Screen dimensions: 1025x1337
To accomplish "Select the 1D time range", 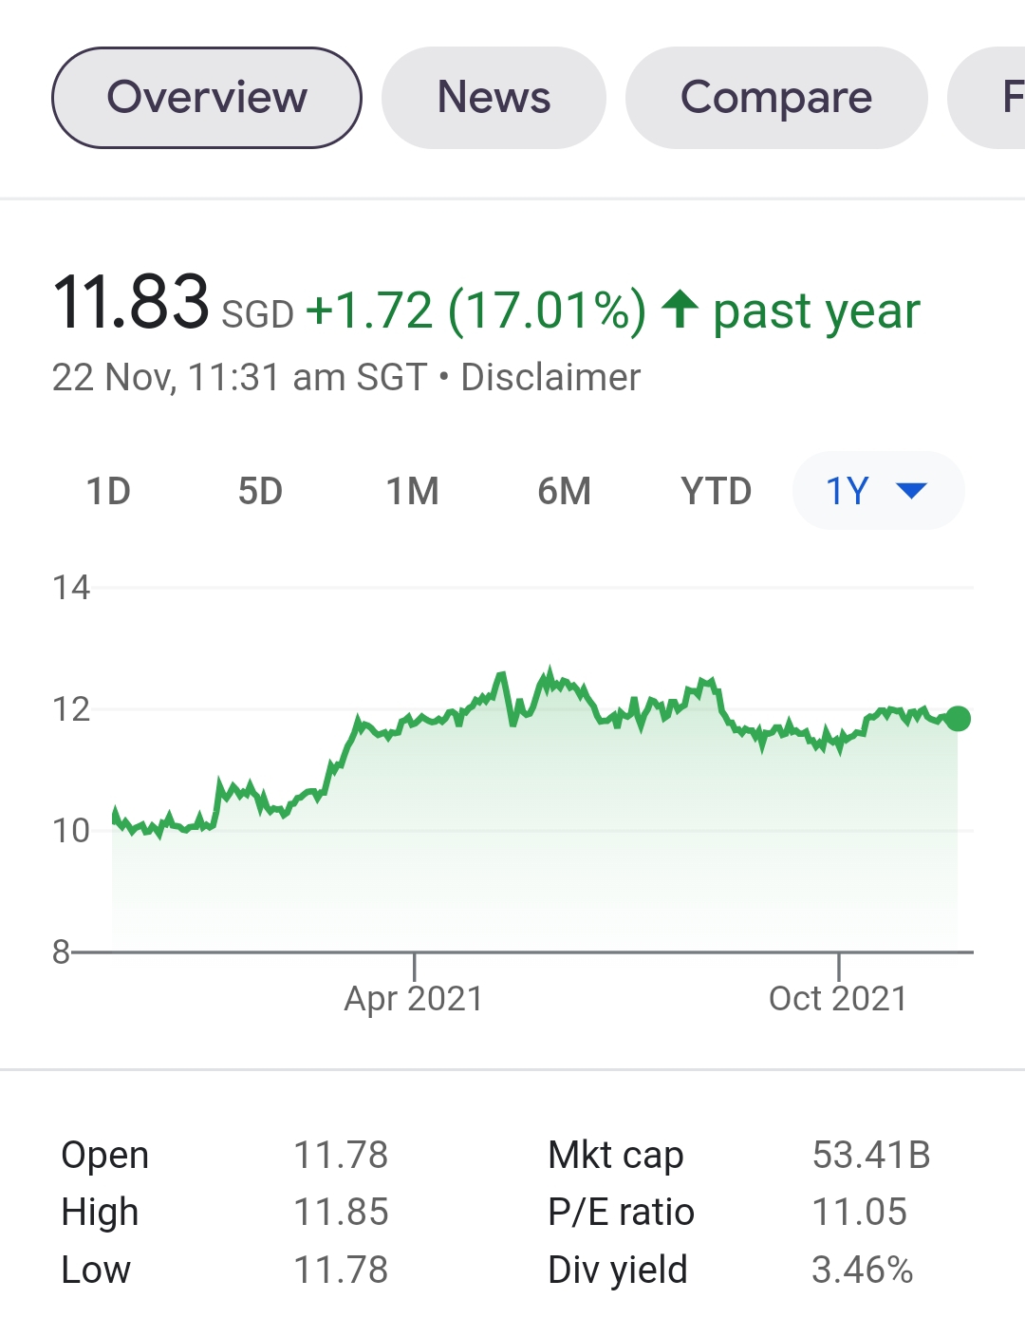I will point(108,491).
